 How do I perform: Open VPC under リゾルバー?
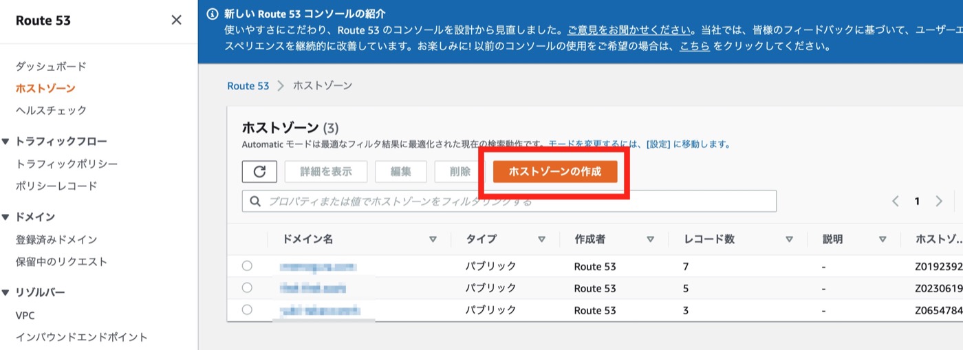[25, 316]
